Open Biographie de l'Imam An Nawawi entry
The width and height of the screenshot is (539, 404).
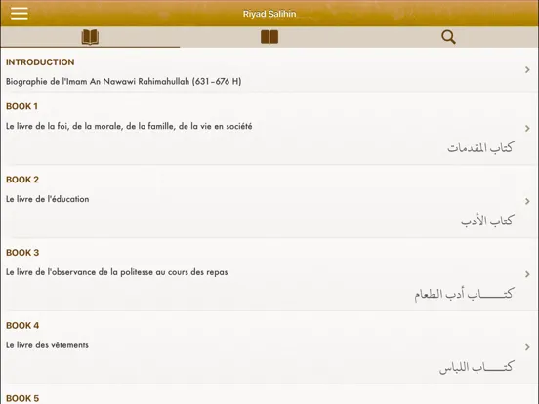pos(123,81)
